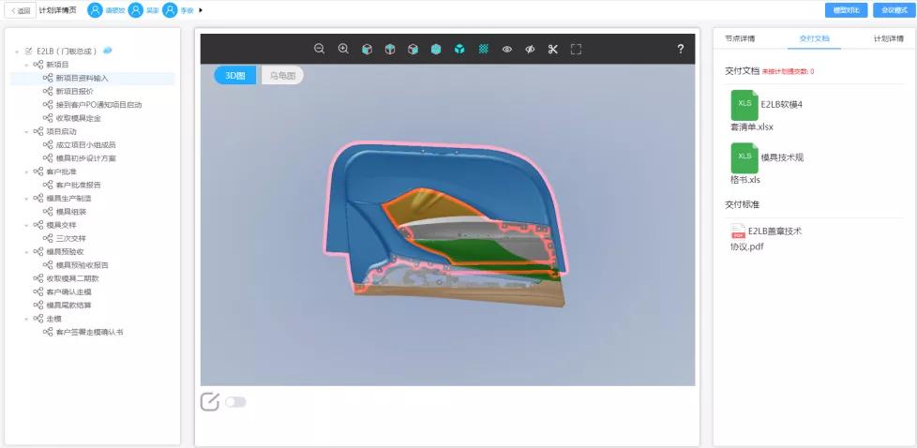Show parts with the eye icon
The width and height of the screenshot is (917, 448).
(507, 50)
